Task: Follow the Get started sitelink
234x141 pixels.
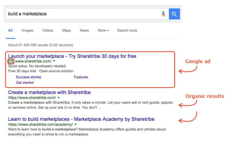Action: tap(25, 83)
